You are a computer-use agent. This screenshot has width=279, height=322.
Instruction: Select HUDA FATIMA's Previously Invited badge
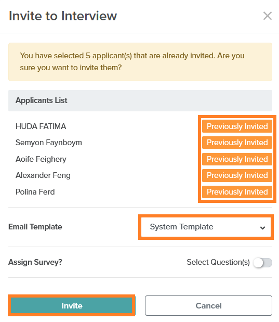pos(237,126)
